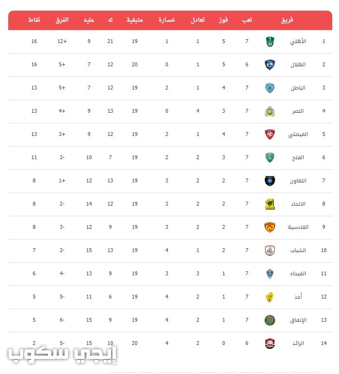The width and height of the screenshot is (339, 374).
Task: Sort by the فوز column header
Action: pyautogui.click(x=223, y=20)
